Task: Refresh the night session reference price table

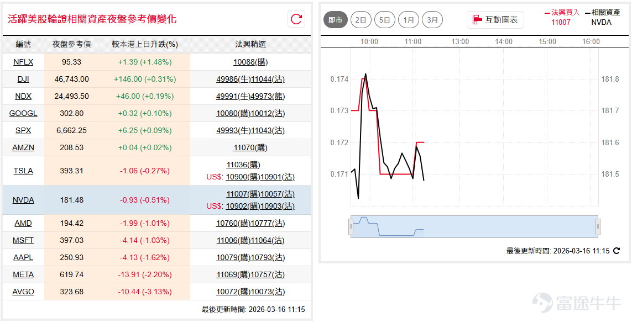Action: [x=296, y=19]
